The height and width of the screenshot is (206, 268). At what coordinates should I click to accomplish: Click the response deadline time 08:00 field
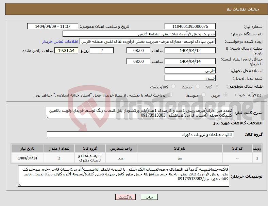pos(138,51)
